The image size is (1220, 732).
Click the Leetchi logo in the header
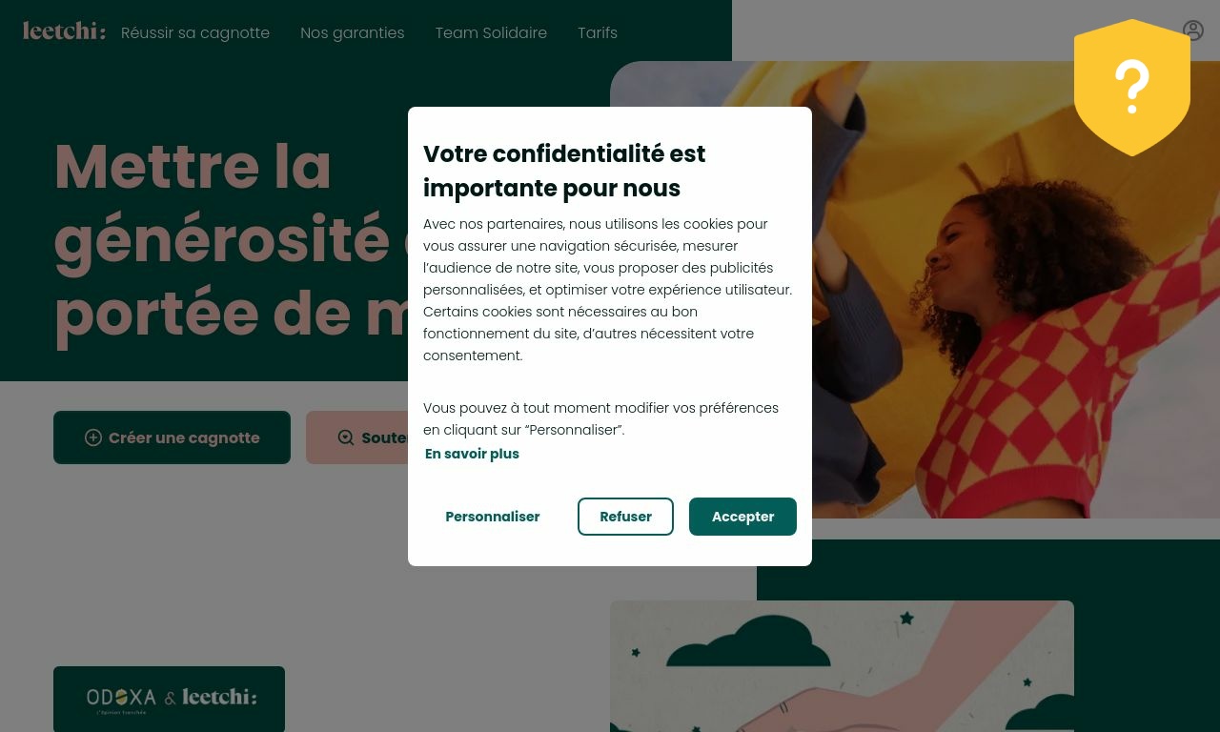[x=64, y=31]
